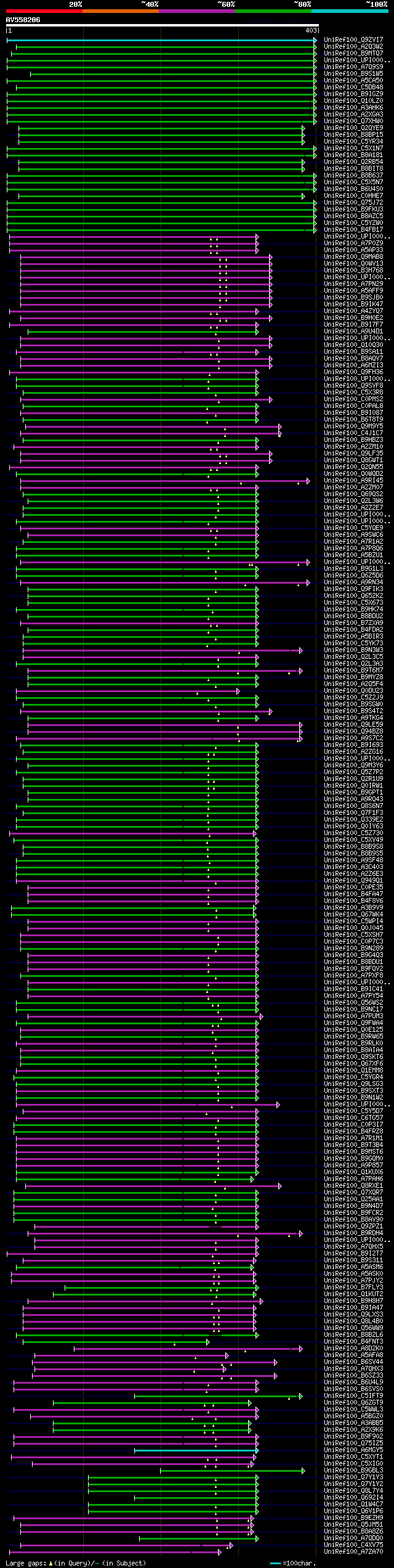Click the hit label UniRef100_C5WPI4
Viewport: 394px width, 1568px height.
(353, 921)
